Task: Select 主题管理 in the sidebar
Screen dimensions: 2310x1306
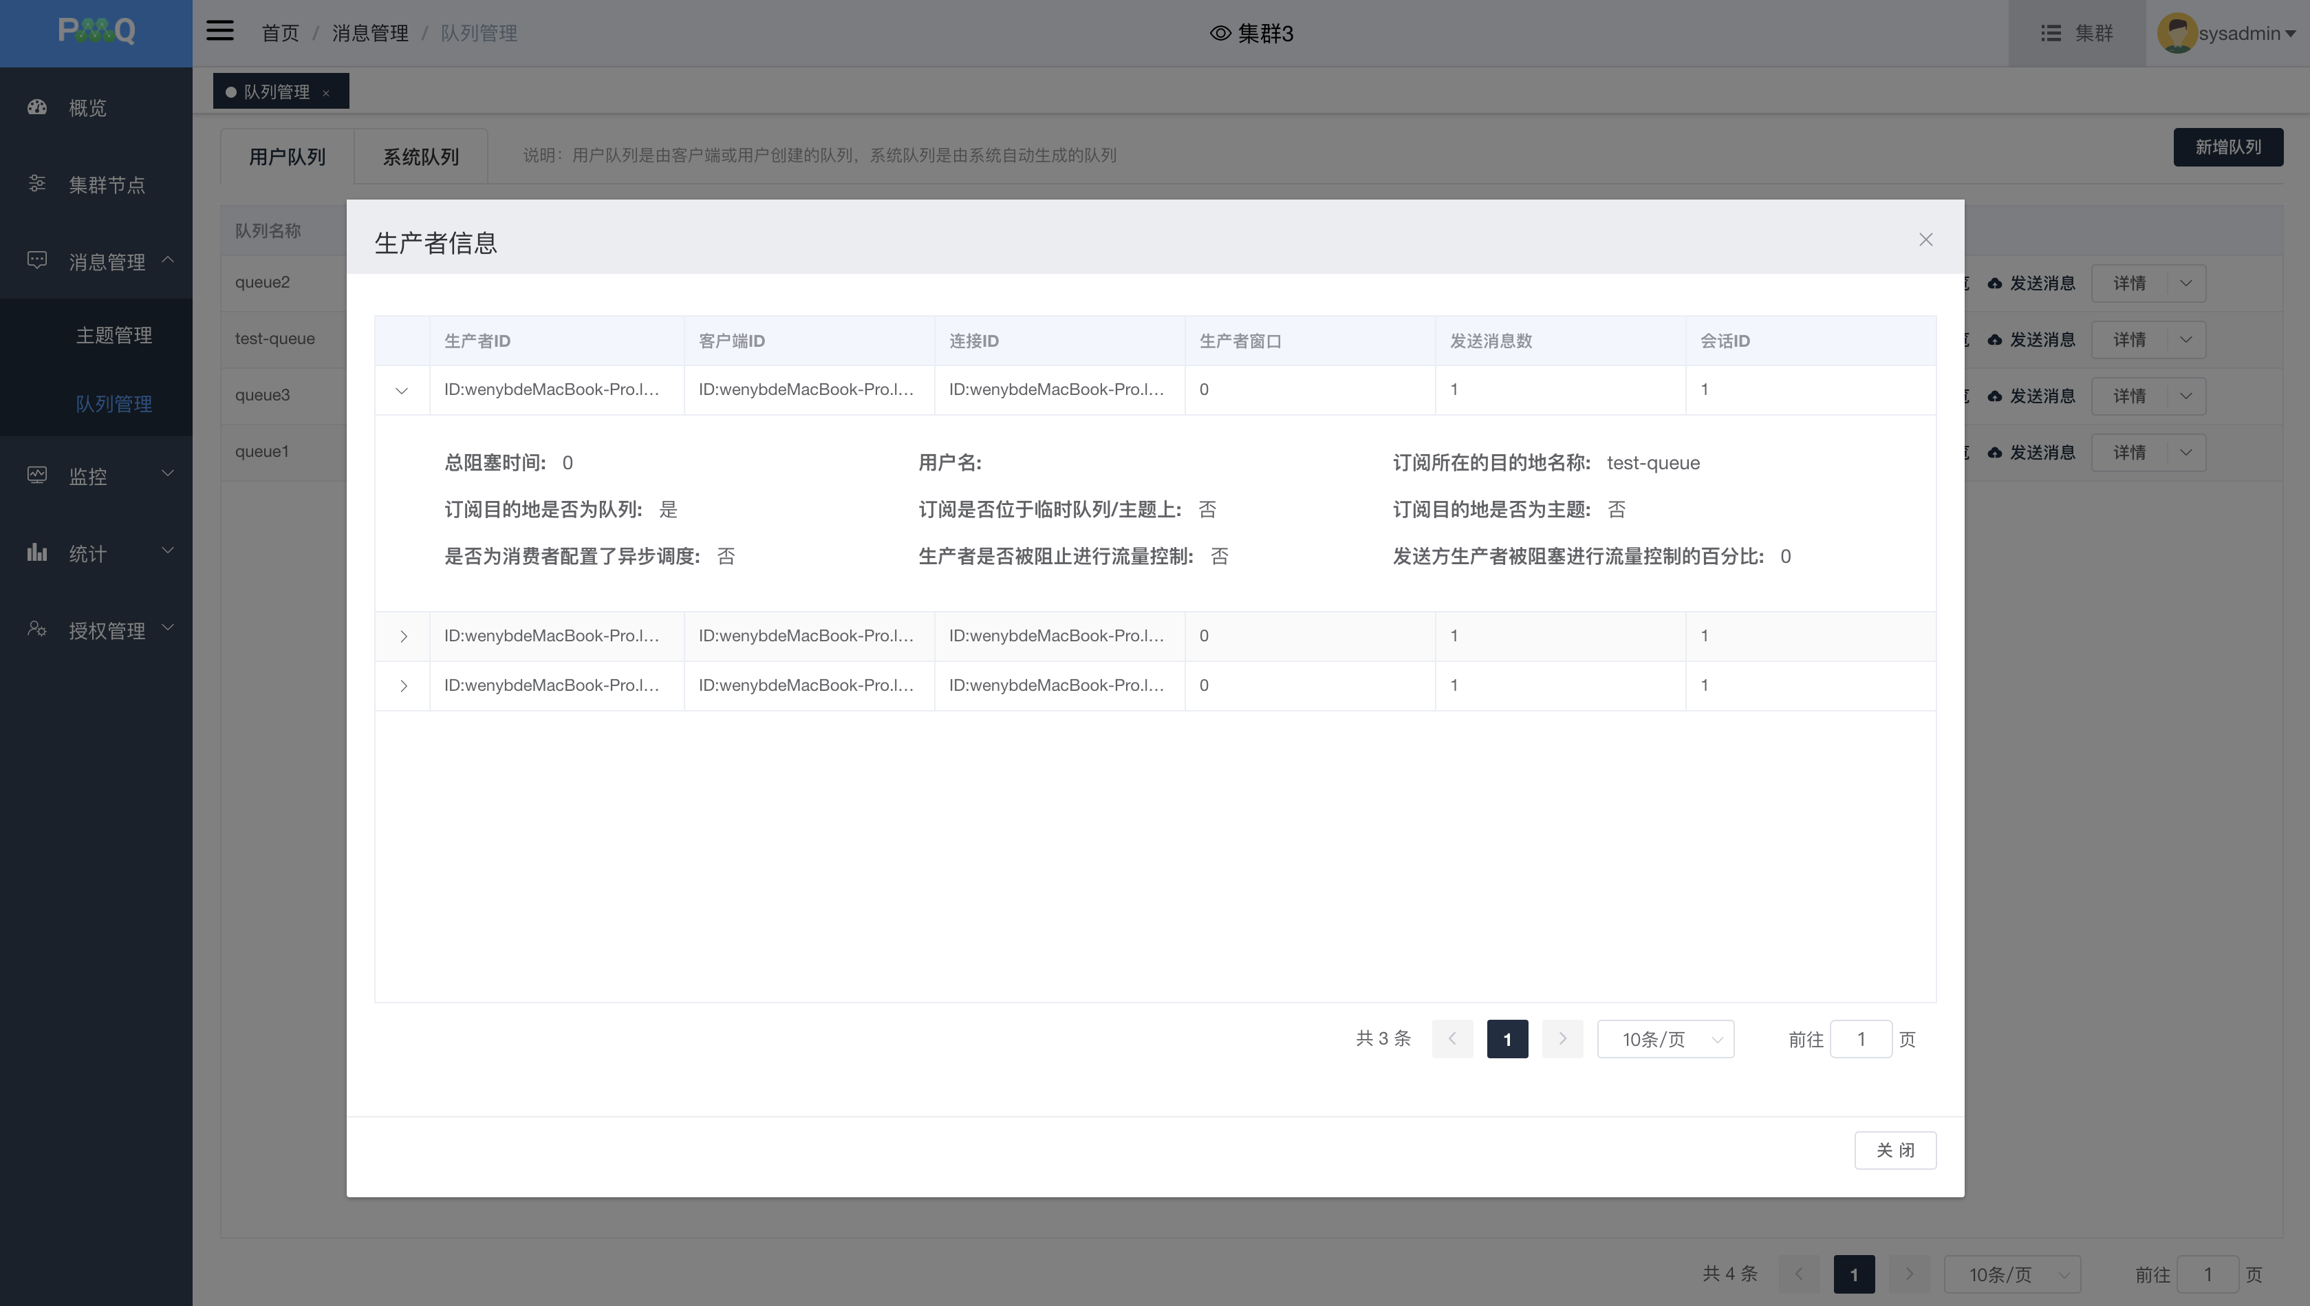Action: coord(114,336)
